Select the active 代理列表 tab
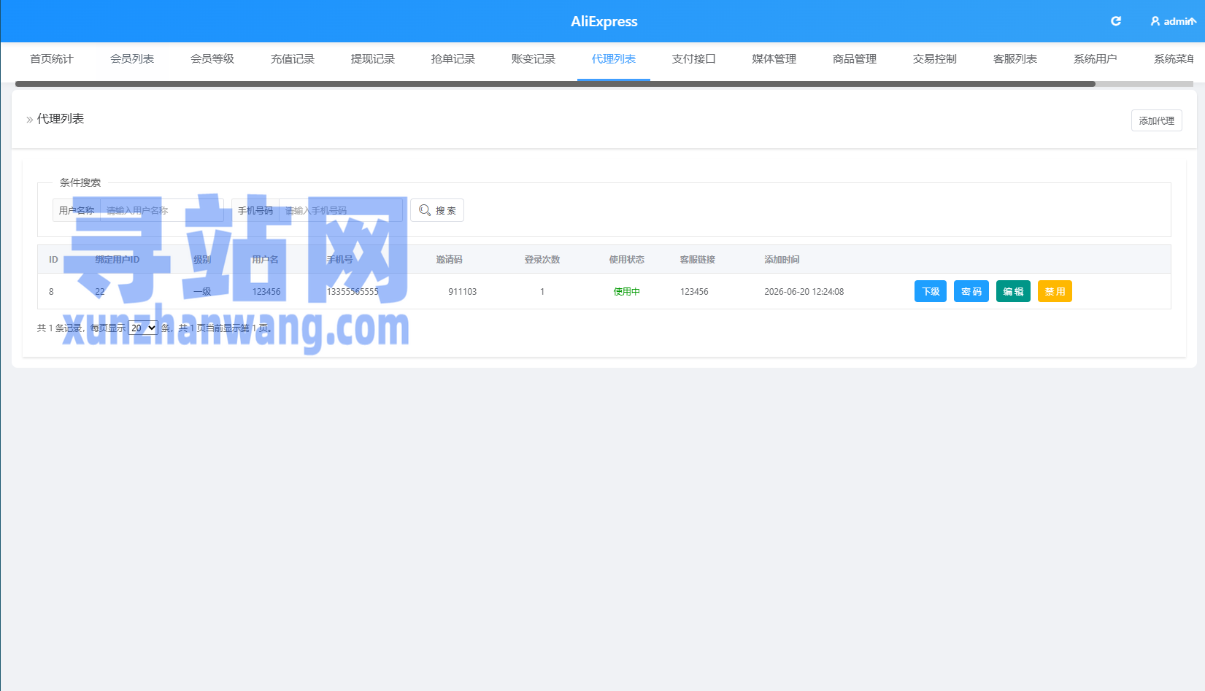1205x691 pixels. (614, 59)
